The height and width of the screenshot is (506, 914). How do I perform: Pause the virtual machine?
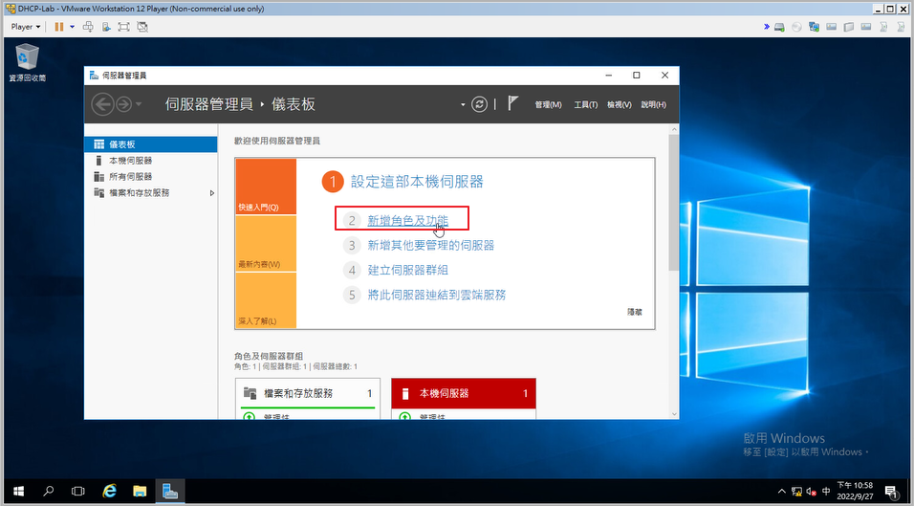(x=59, y=27)
